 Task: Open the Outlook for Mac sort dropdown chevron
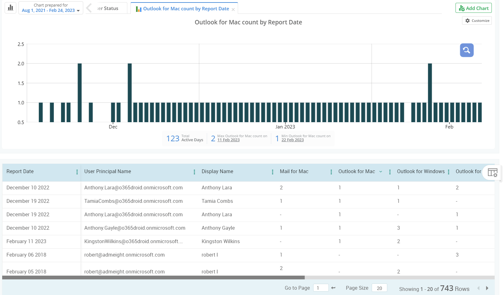click(x=381, y=172)
